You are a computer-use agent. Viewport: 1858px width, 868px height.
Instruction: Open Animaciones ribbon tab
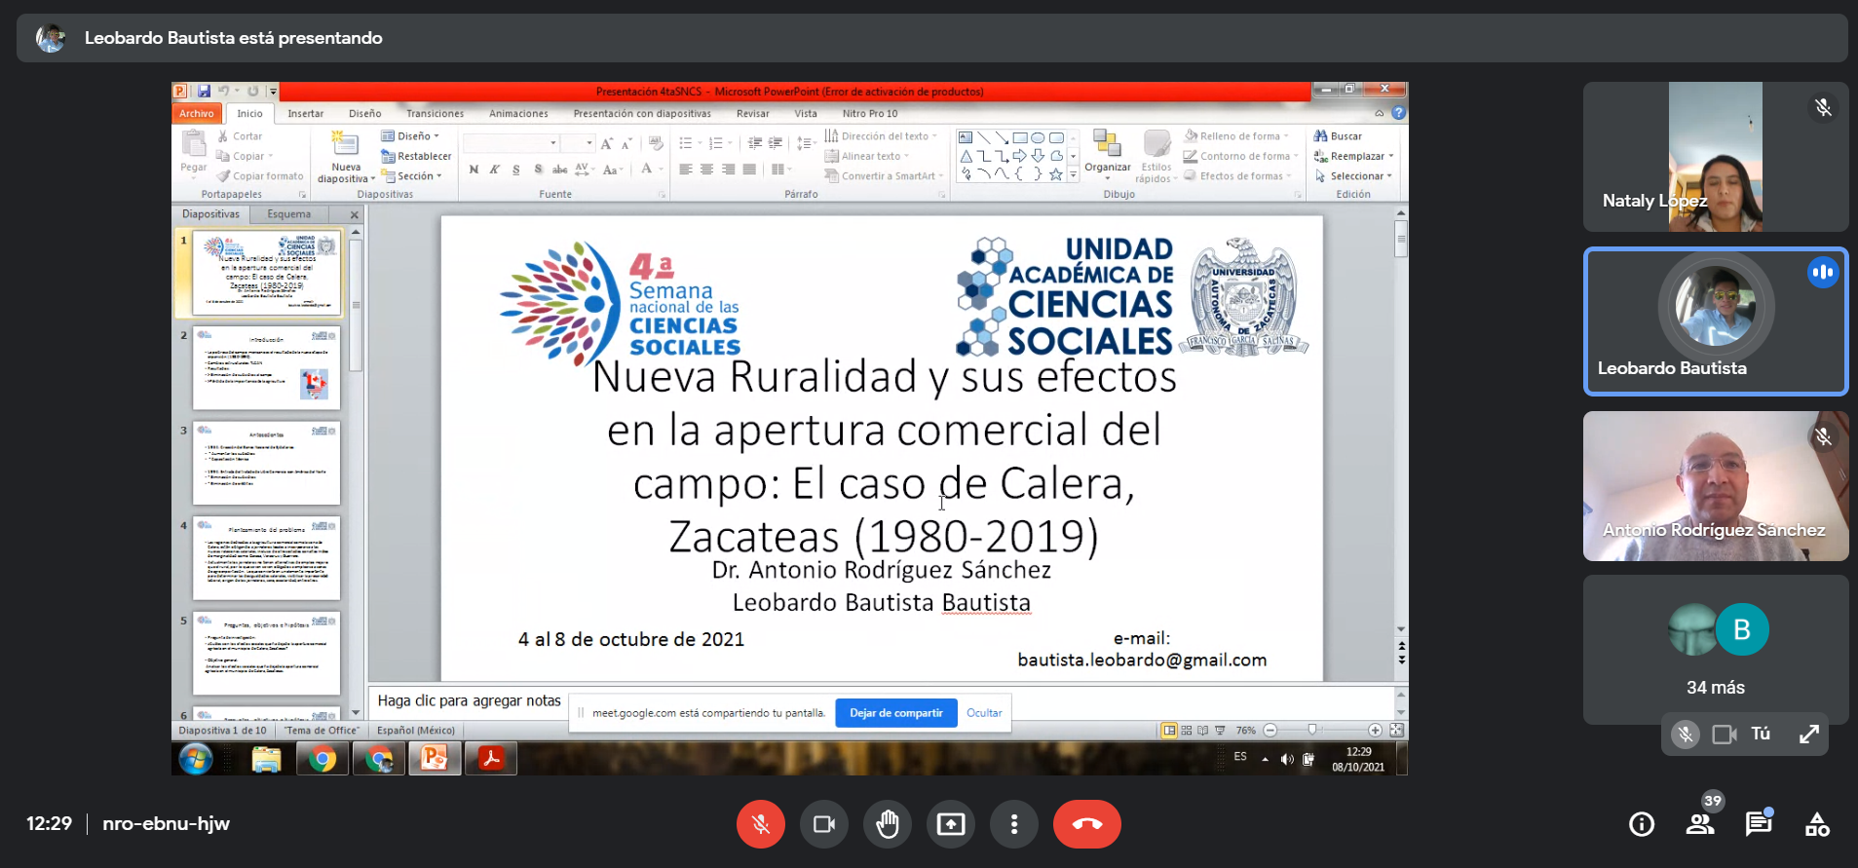pyautogui.click(x=518, y=114)
